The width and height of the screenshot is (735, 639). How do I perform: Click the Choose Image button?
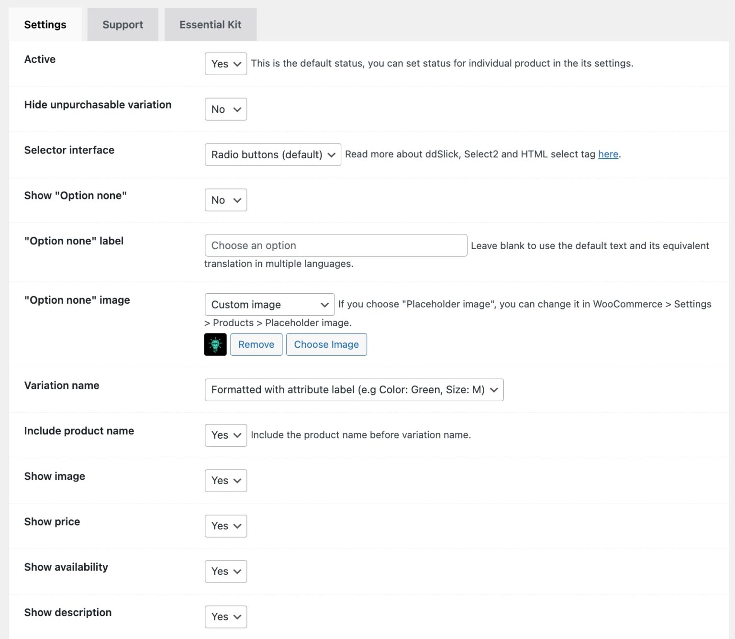click(326, 344)
